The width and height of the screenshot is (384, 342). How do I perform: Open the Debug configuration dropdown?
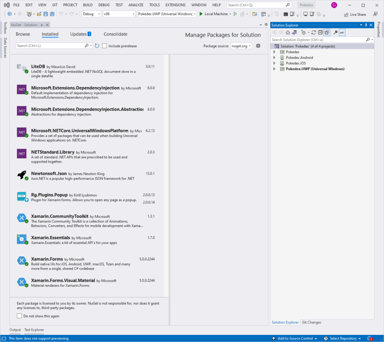(x=91, y=14)
